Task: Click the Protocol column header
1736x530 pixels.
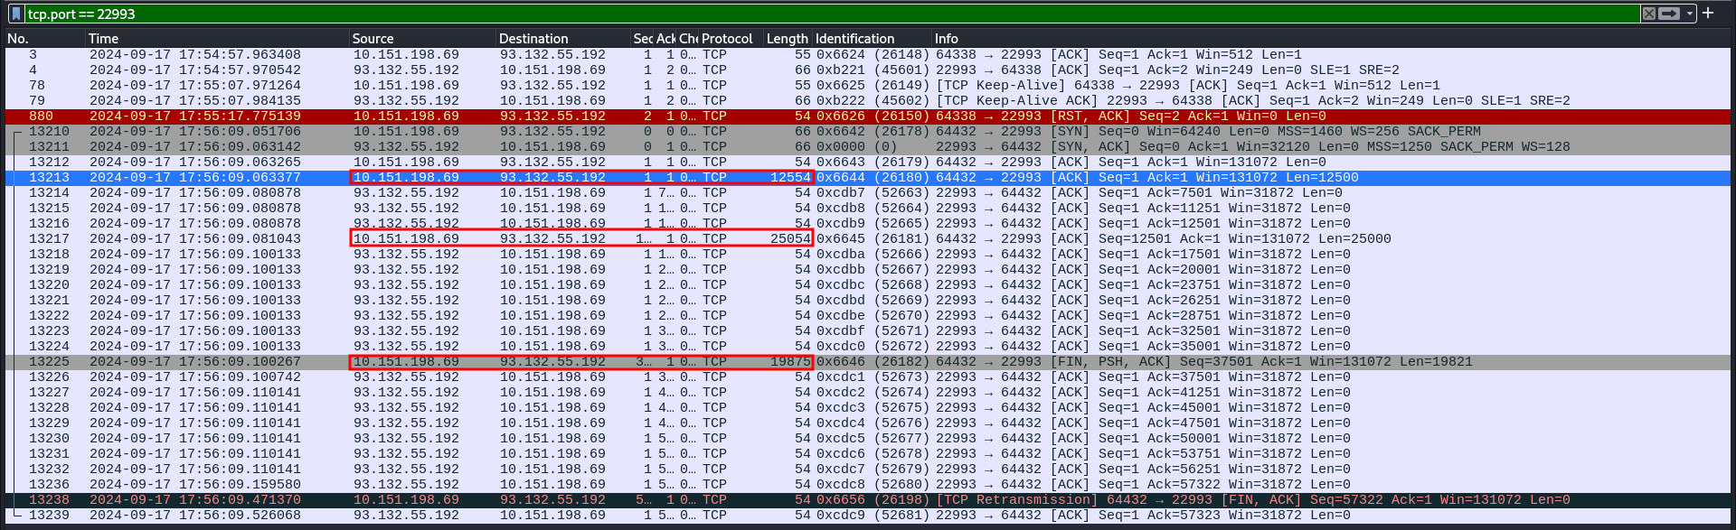Action: (x=727, y=39)
